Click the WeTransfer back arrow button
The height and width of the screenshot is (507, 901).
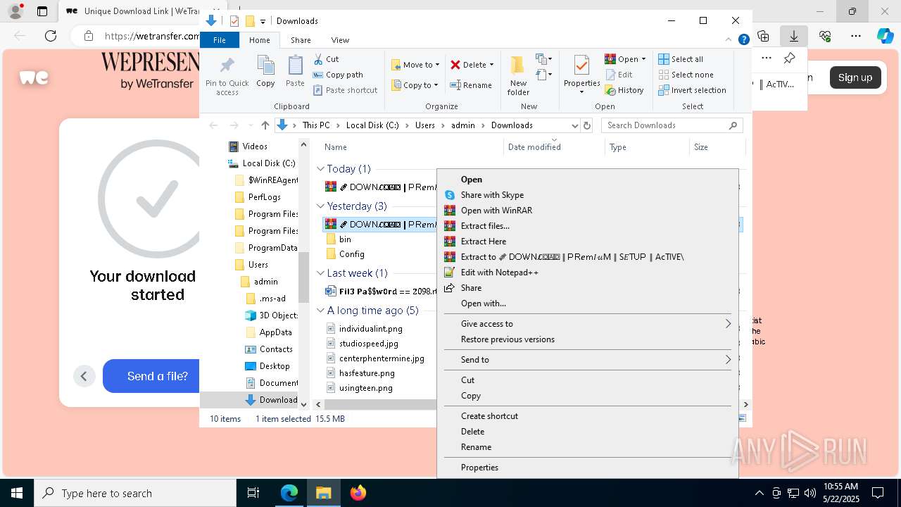click(84, 376)
